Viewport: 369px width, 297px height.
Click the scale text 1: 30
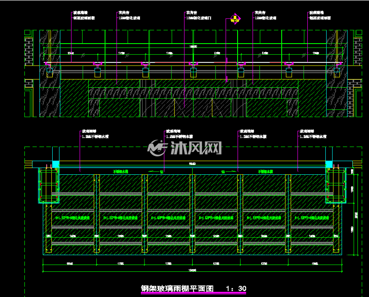point(236,288)
